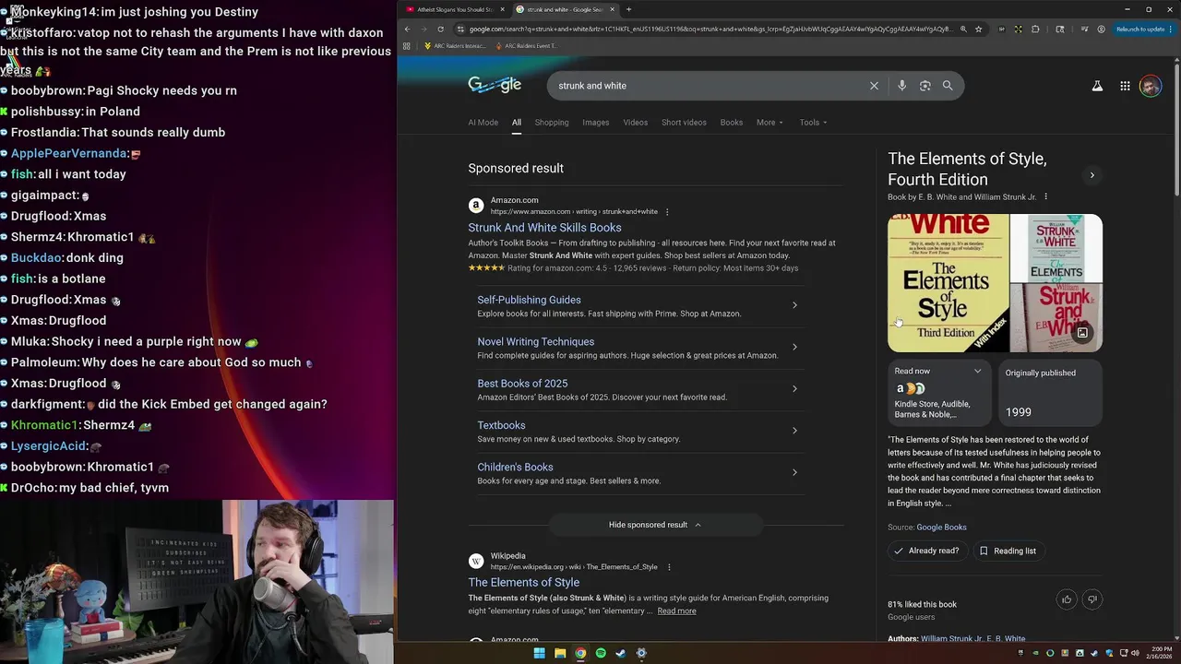This screenshot has width=1181, height=664.
Task: Open Textbooks sitelink arrow
Action: click(794, 431)
